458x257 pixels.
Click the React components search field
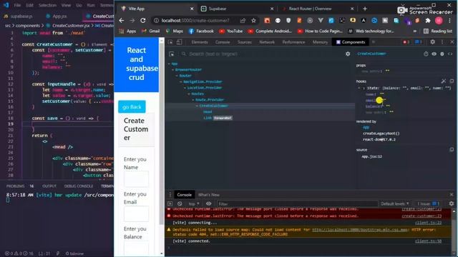click(x=263, y=54)
